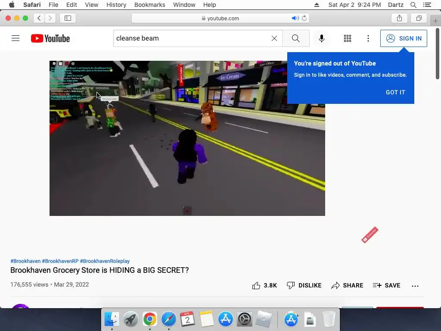
Task: Open the #BrookhavenRP hashtag link
Action: (60, 261)
